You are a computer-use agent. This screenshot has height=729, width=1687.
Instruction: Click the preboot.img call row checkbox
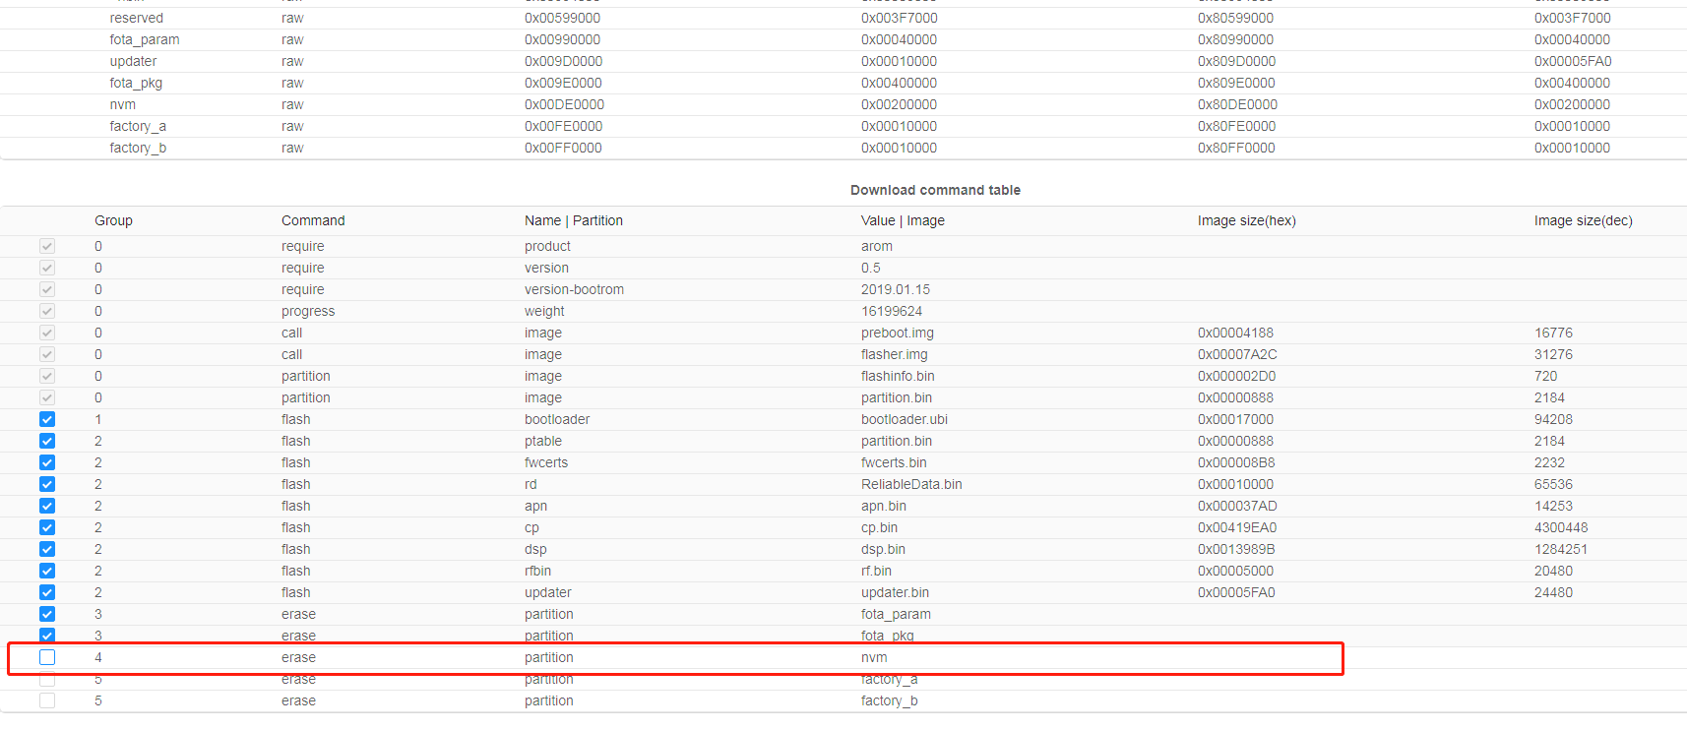[47, 333]
